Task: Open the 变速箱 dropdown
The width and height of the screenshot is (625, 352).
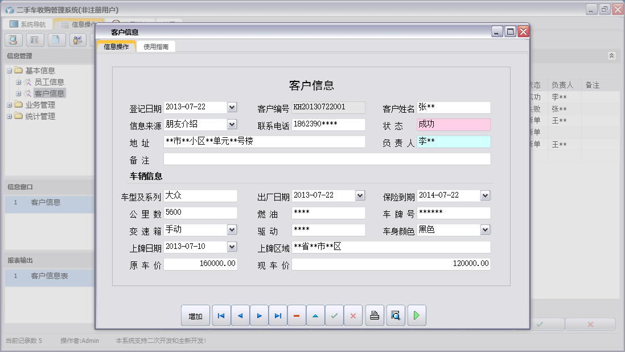Action: (x=232, y=230)
